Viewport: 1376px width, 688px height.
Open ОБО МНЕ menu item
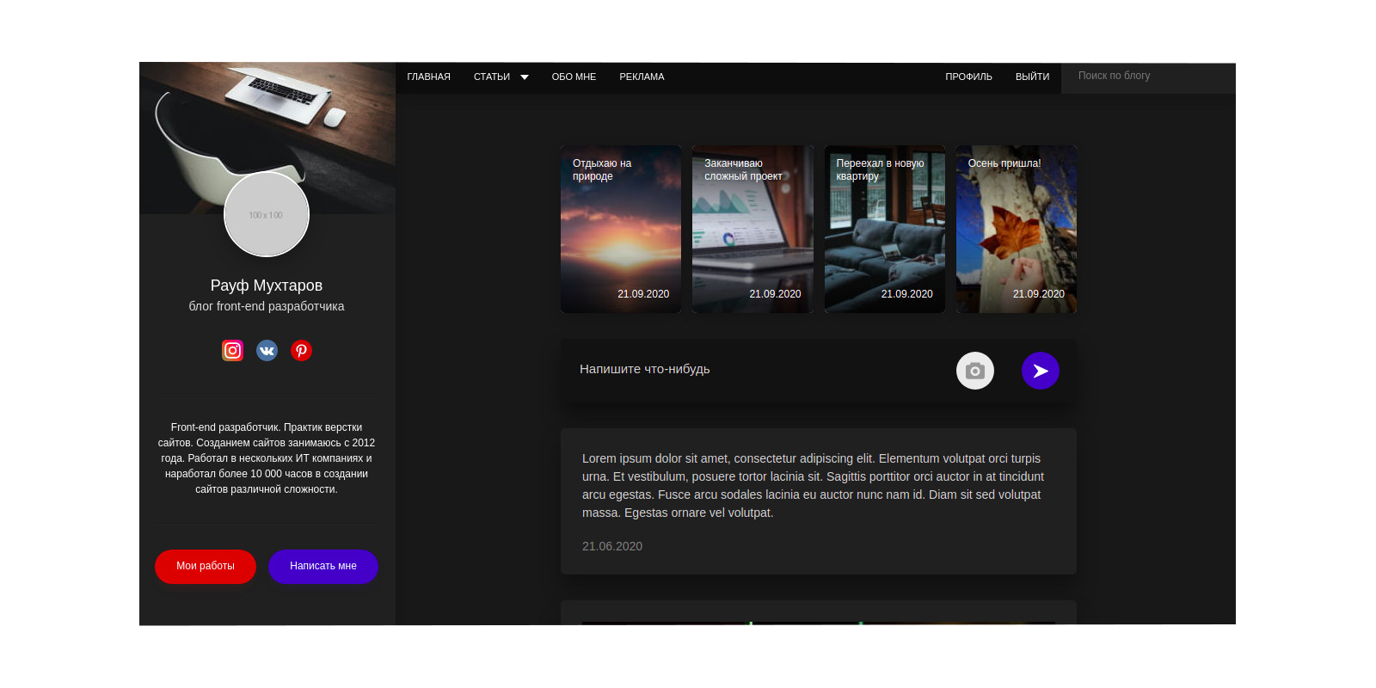point(574,77)
